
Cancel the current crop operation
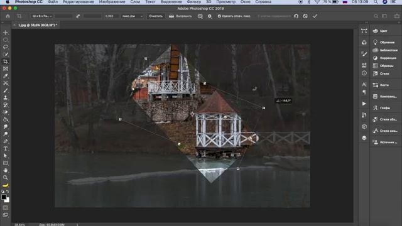(305, 16)
